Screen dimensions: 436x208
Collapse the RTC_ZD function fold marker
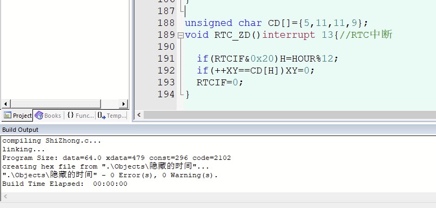coord(181,35)
